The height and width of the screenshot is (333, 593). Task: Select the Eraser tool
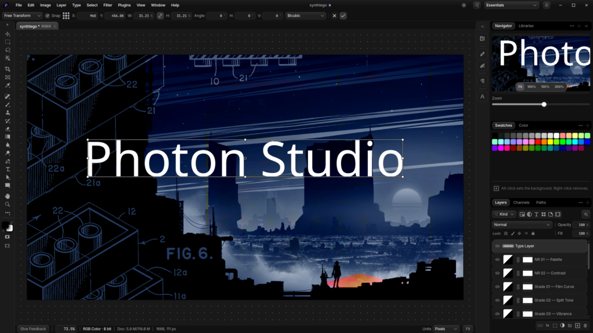click(8, 129)
